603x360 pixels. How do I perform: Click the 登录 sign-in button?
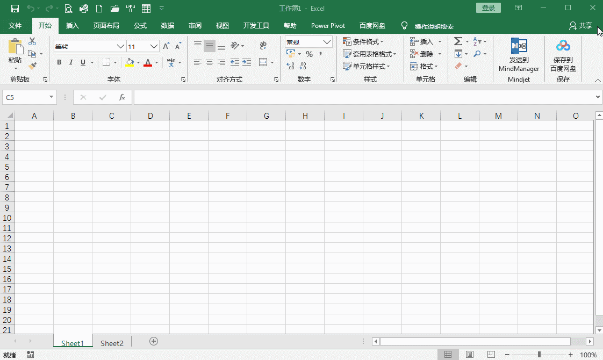tap(489, 8)
